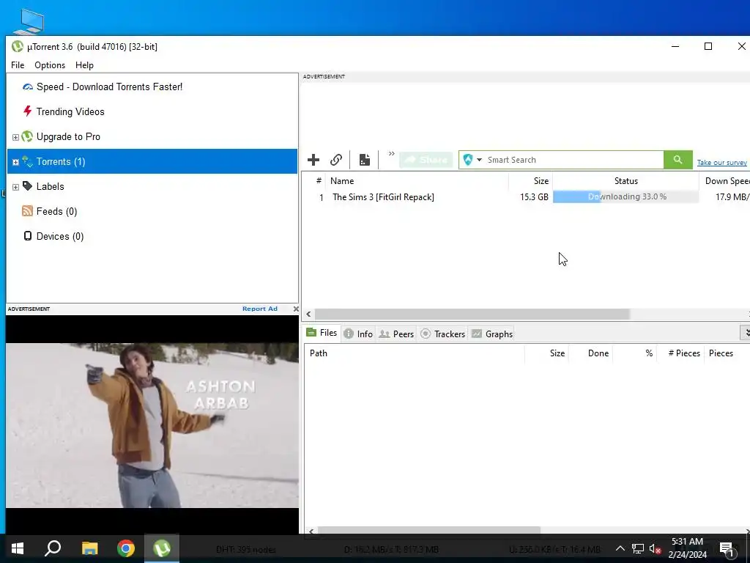The image size is (750, 563).
Task: Click the # Pieces column header
Action: [680, 353]
